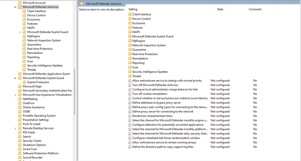The height and width of the screenshot is (161, 301).
Task: Select Device Control folder icon in tree
Action: click(x=24, y=15)
